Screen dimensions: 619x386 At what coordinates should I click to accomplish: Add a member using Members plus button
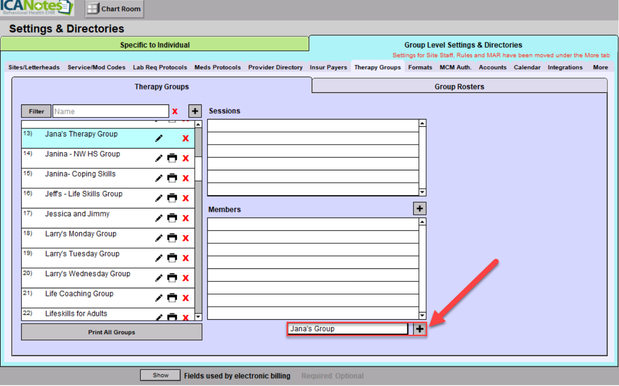click(419, 208)
